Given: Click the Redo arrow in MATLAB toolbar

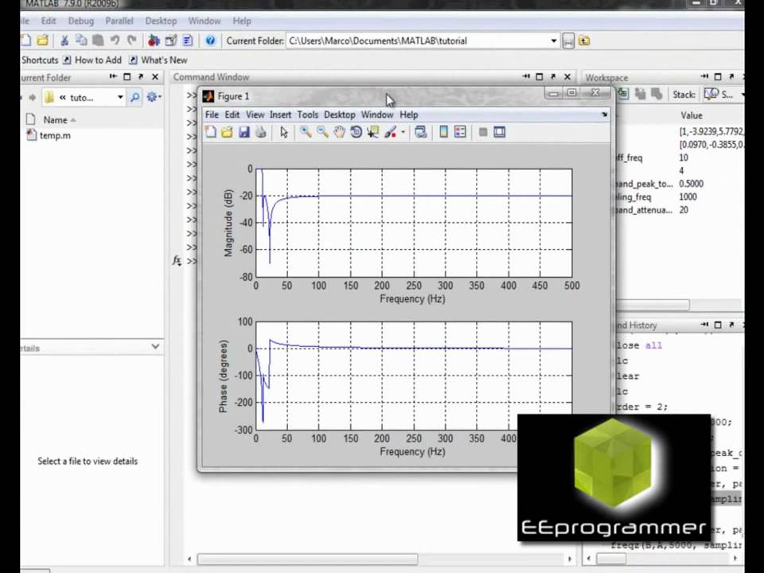Looking at the screenshot, I should pyautogui.click(x=131, y=41).
